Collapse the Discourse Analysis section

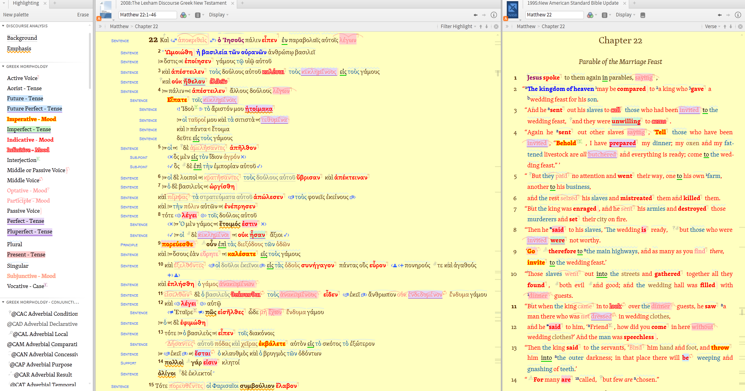[3, 26]
